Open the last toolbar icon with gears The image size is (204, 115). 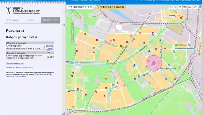pyautogui.click(x=199, y=7)
